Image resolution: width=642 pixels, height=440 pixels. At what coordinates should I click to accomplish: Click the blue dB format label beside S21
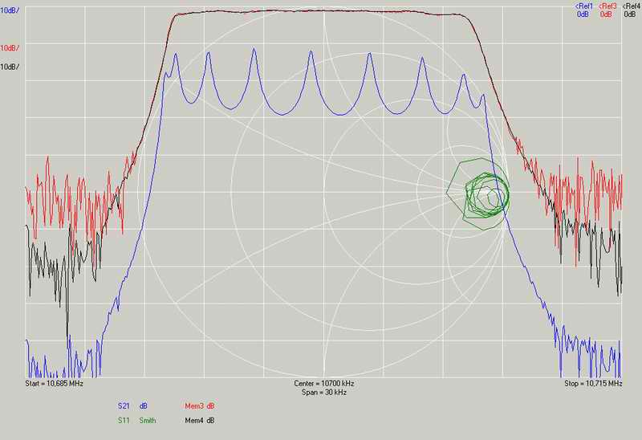point(144,406)
